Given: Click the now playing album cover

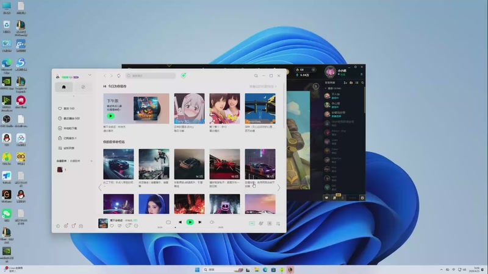Looking at the screenshot, I should click(103, 223).
